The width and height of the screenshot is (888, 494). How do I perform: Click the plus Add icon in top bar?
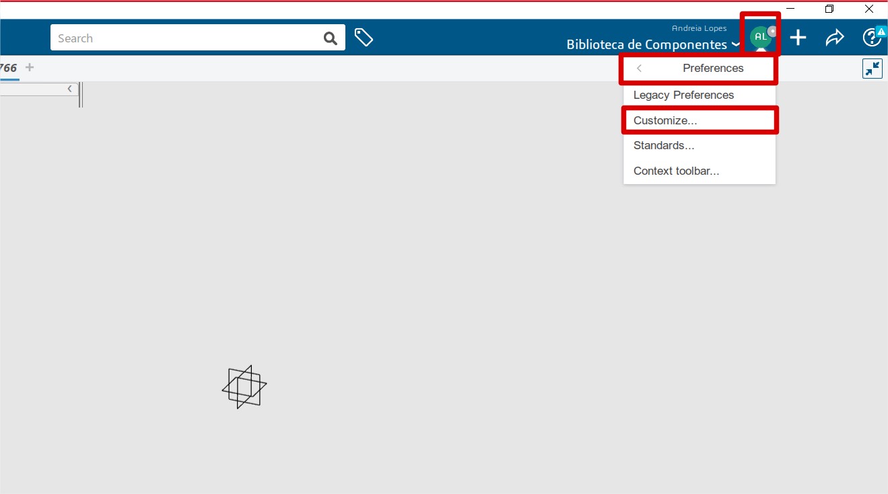(x=798, y=38)
